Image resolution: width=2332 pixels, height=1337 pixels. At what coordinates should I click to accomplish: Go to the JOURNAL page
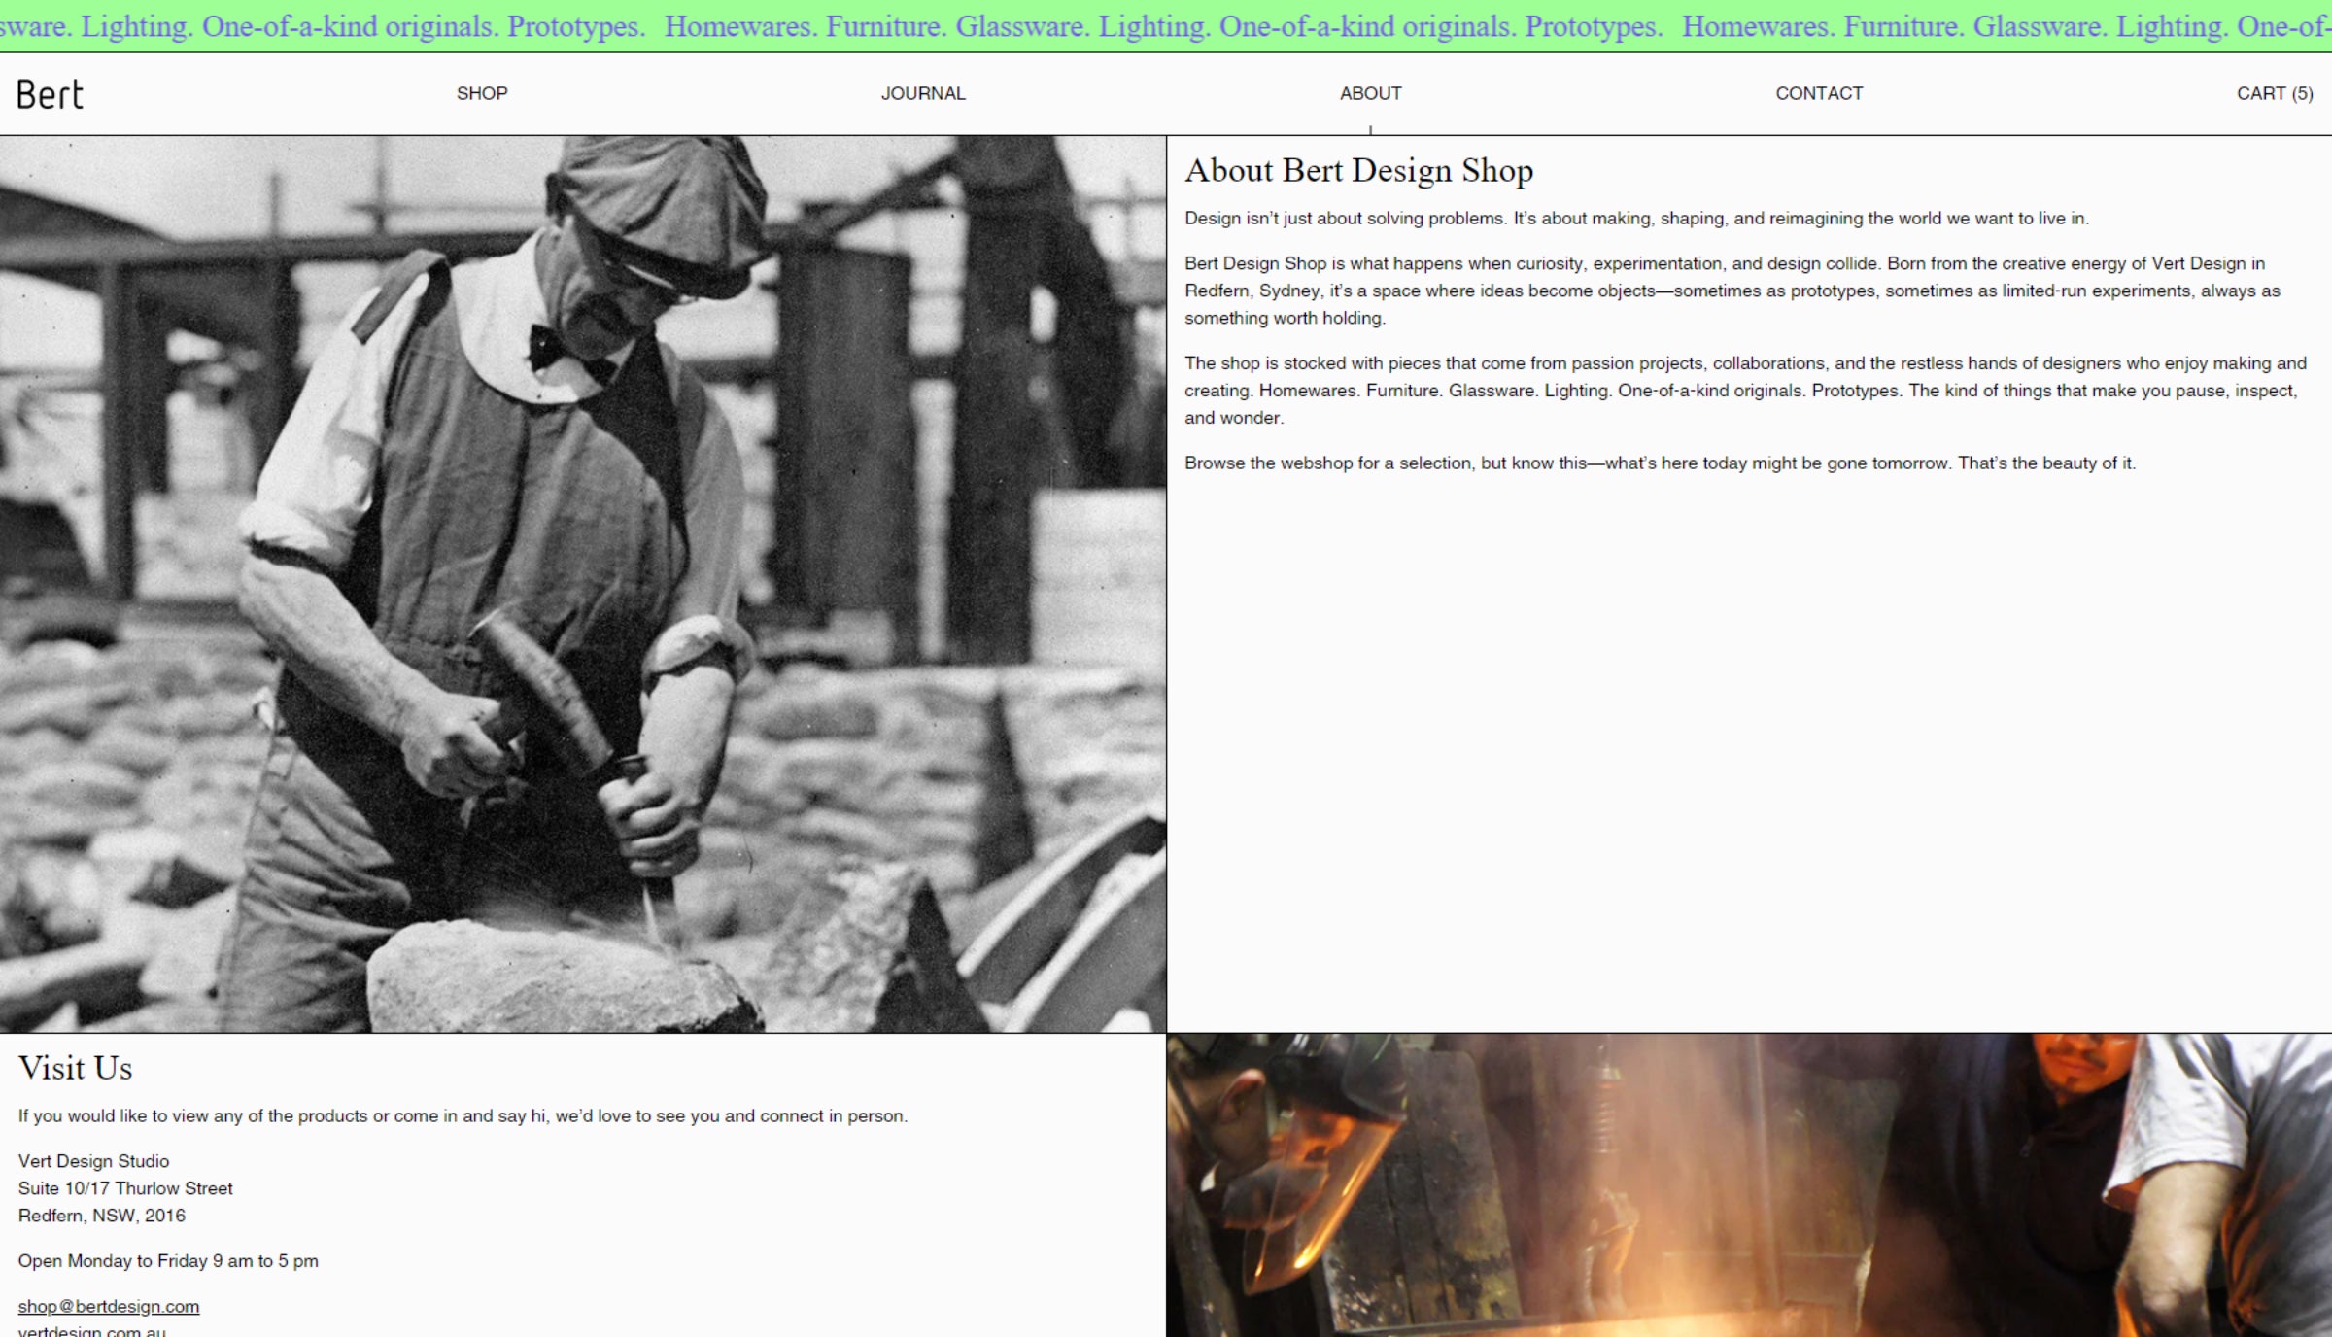923,93
